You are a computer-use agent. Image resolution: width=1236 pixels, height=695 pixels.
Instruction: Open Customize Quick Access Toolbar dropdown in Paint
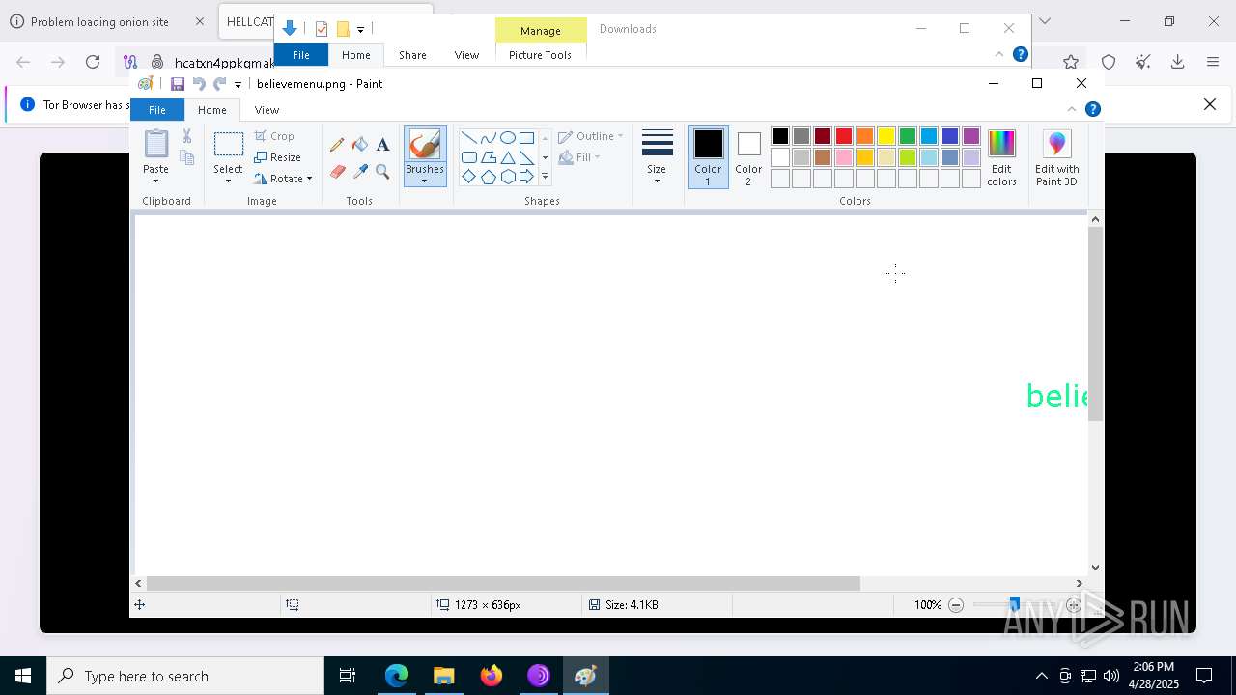[238, 85]
